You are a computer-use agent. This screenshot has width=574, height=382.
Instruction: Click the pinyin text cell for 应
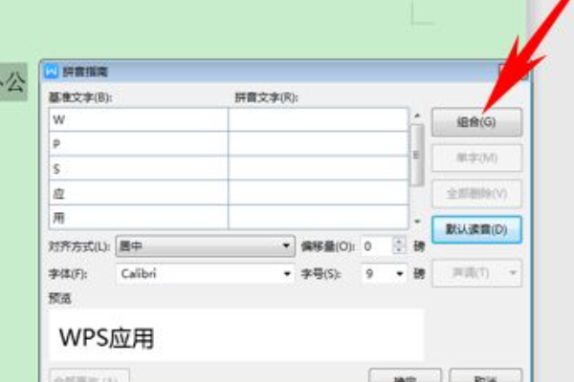coord(318,193)
